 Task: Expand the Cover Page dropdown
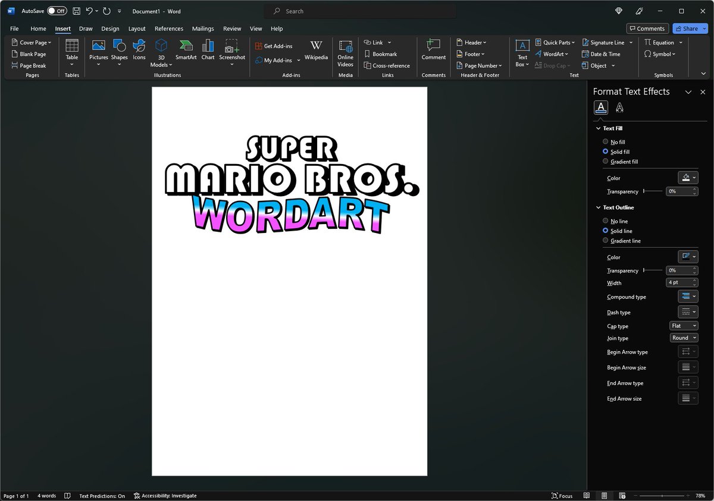32,42
